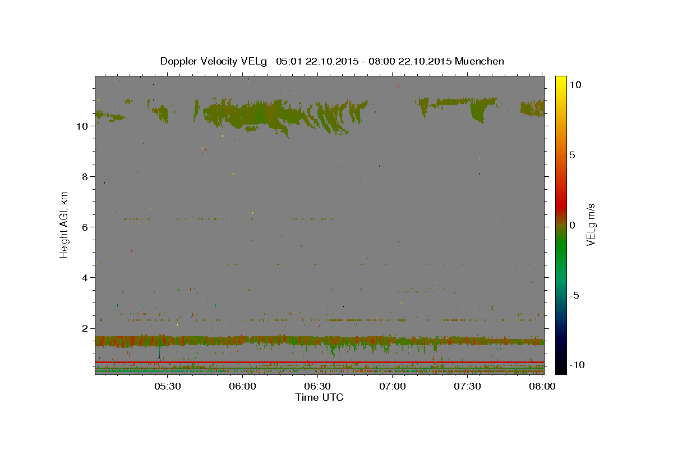The width and height of the screenshot is (673, 449).
Task: Click the colorbar value -10 label
Action: tap(576, 365)
